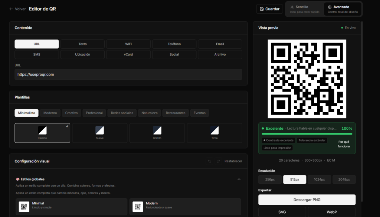Screen dimensions: 380x217
Task: Click the Contraste excelente tag
Action: coord(278,140)
